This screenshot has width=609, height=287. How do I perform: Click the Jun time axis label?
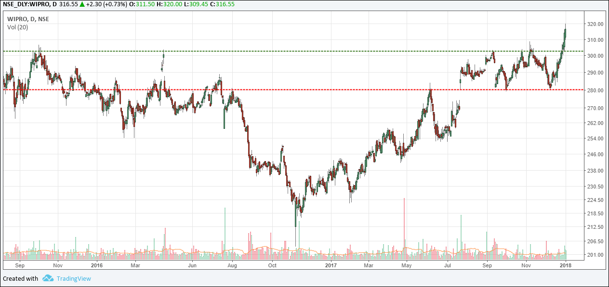click(193, 265)
